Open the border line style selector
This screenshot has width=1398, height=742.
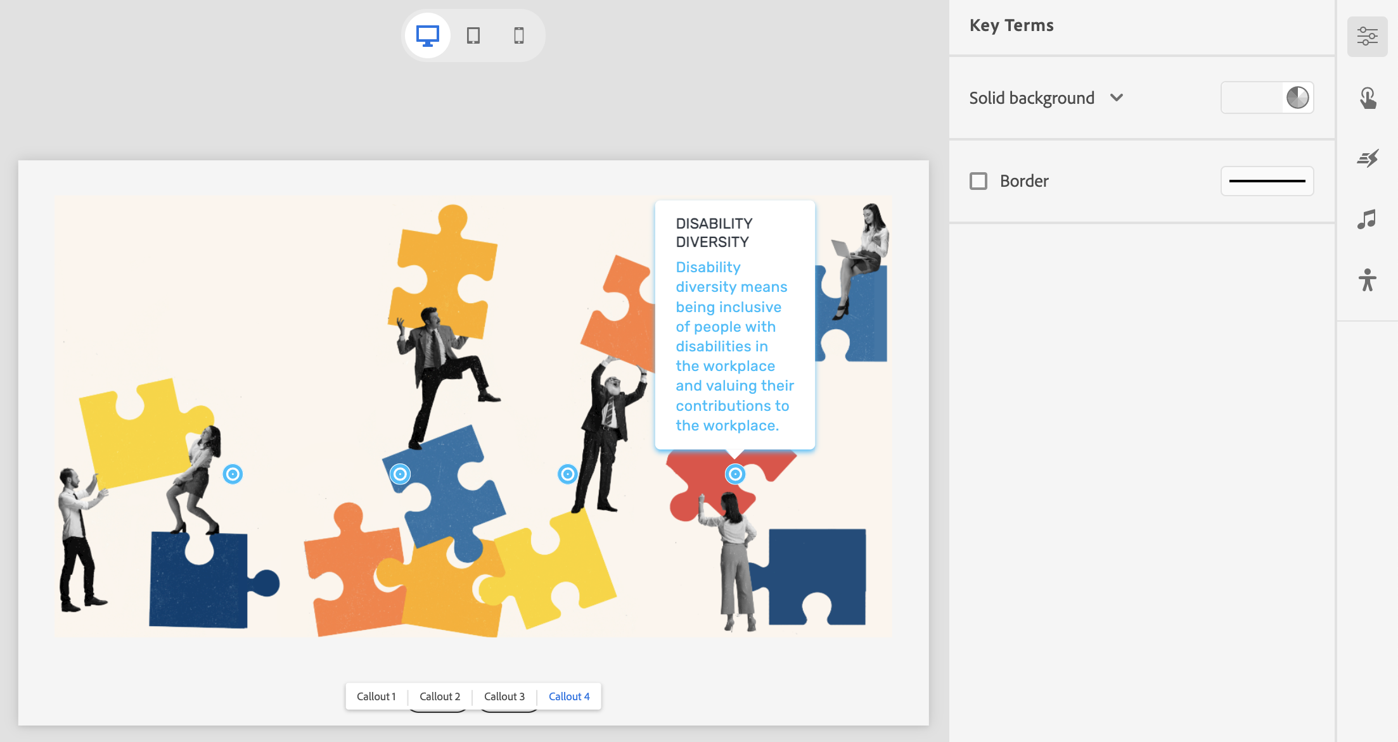[x=1267, y=181]
